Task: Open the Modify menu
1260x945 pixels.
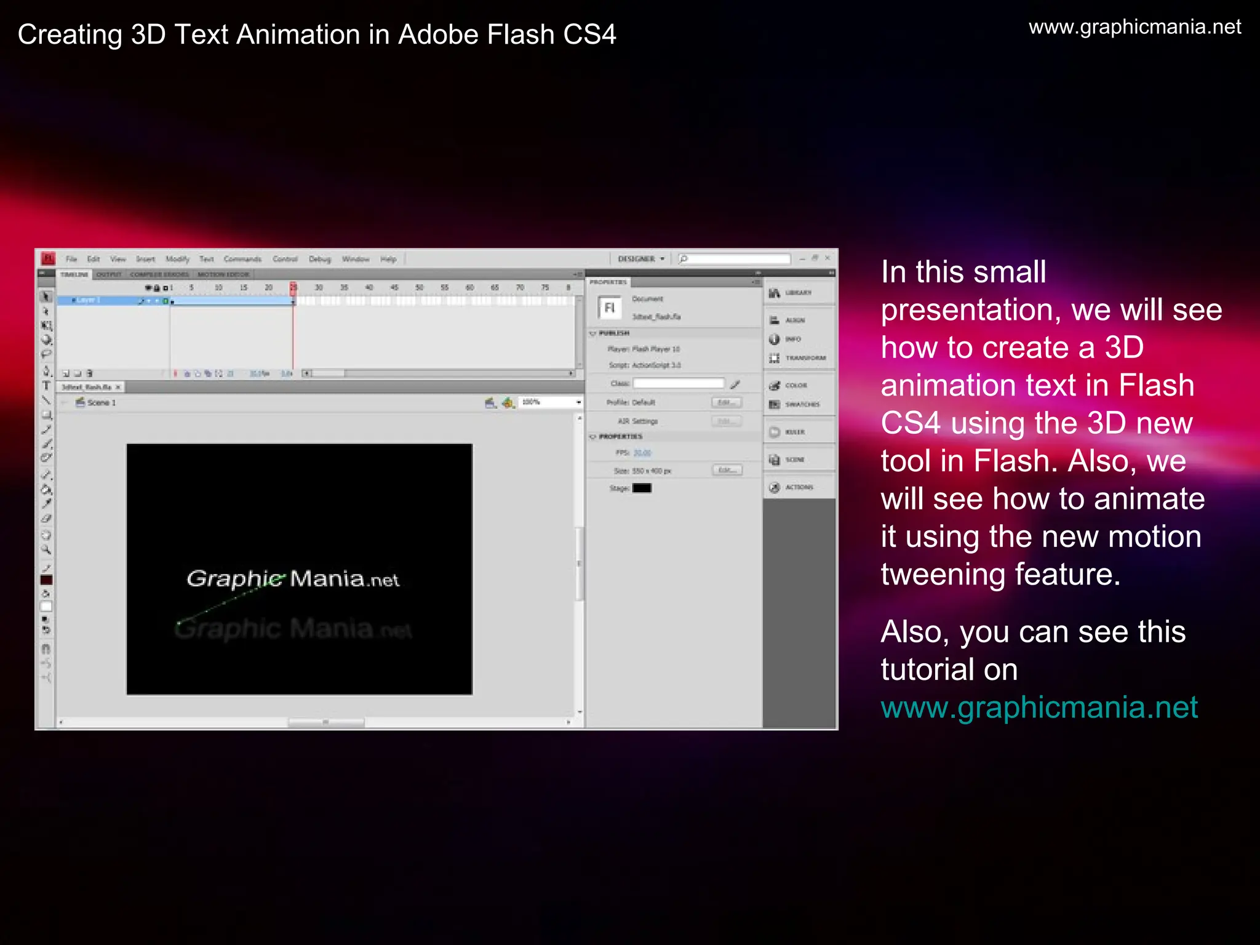Action: point(177,259)
